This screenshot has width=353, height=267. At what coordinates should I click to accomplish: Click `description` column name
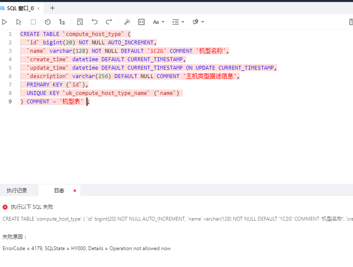pyautogui.click(x=48, y=76)
